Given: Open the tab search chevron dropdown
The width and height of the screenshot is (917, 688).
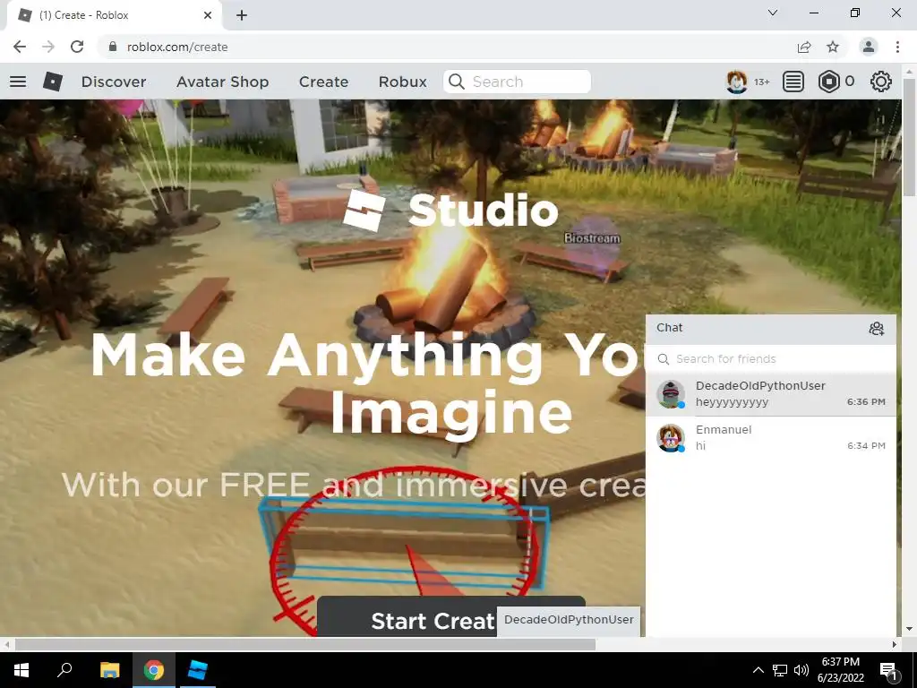Looking at the screenshot, I should coord(773,13).
